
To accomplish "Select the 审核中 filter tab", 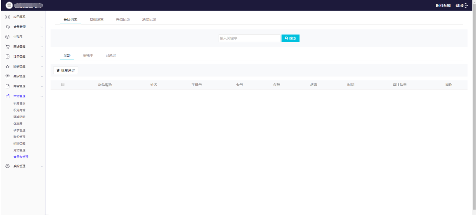I will point(88,55).
